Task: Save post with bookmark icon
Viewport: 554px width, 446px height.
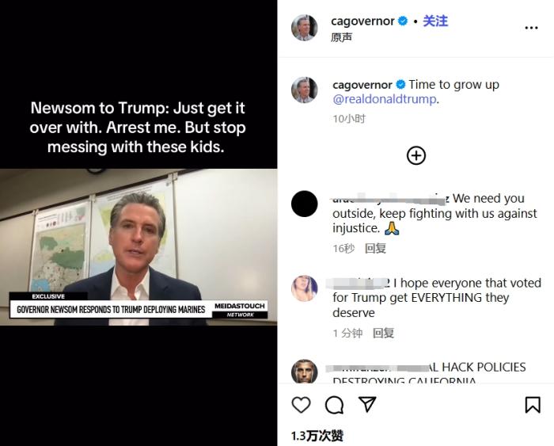Action: (533, 405)
